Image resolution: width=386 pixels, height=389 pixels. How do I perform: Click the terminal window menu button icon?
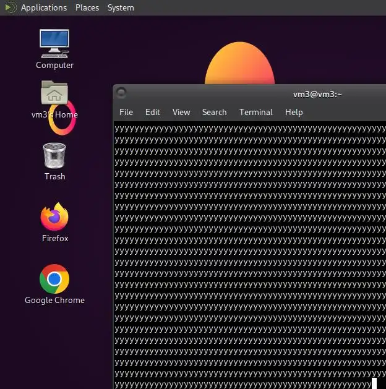point(121,93)
